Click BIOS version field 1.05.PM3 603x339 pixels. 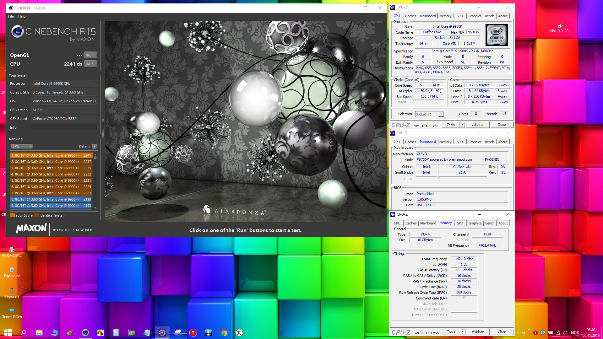point(462,199)
